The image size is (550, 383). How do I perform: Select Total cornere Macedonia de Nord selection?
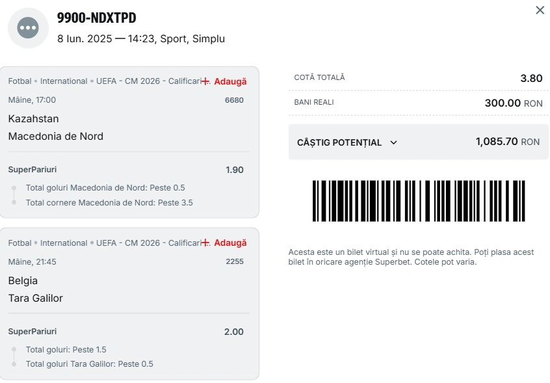tap(109, 203)
